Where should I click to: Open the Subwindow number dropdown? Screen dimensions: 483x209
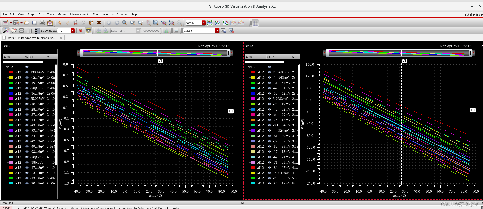[x=73, y=31]
